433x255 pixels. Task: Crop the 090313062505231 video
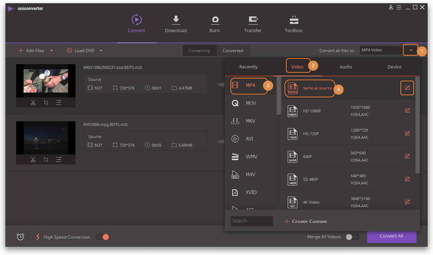46,103
